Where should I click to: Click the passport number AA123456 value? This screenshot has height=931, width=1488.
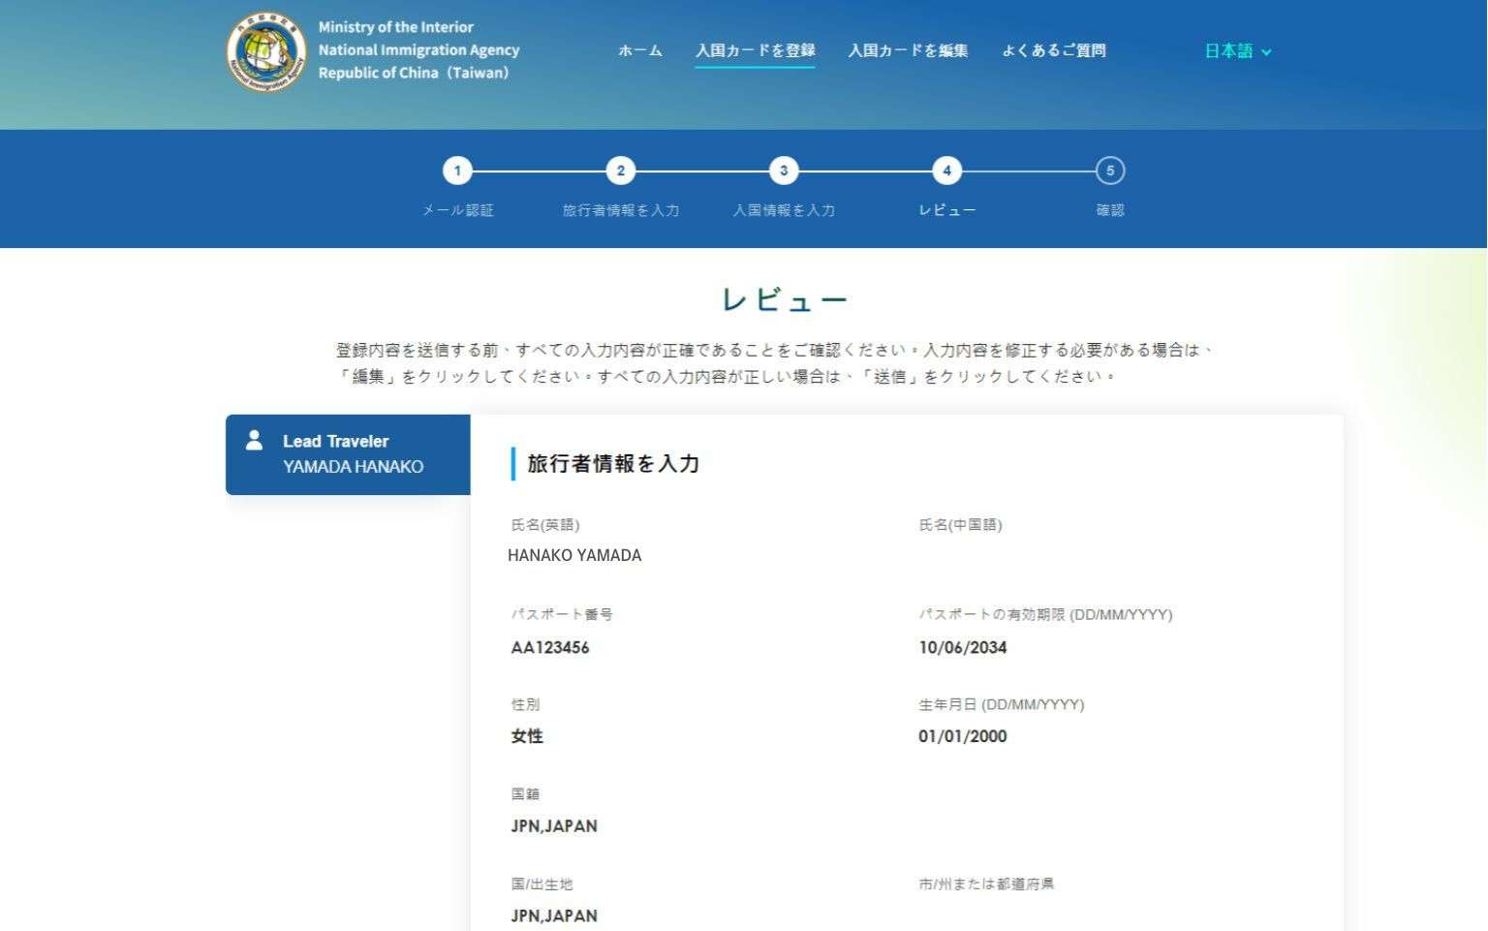550,647
